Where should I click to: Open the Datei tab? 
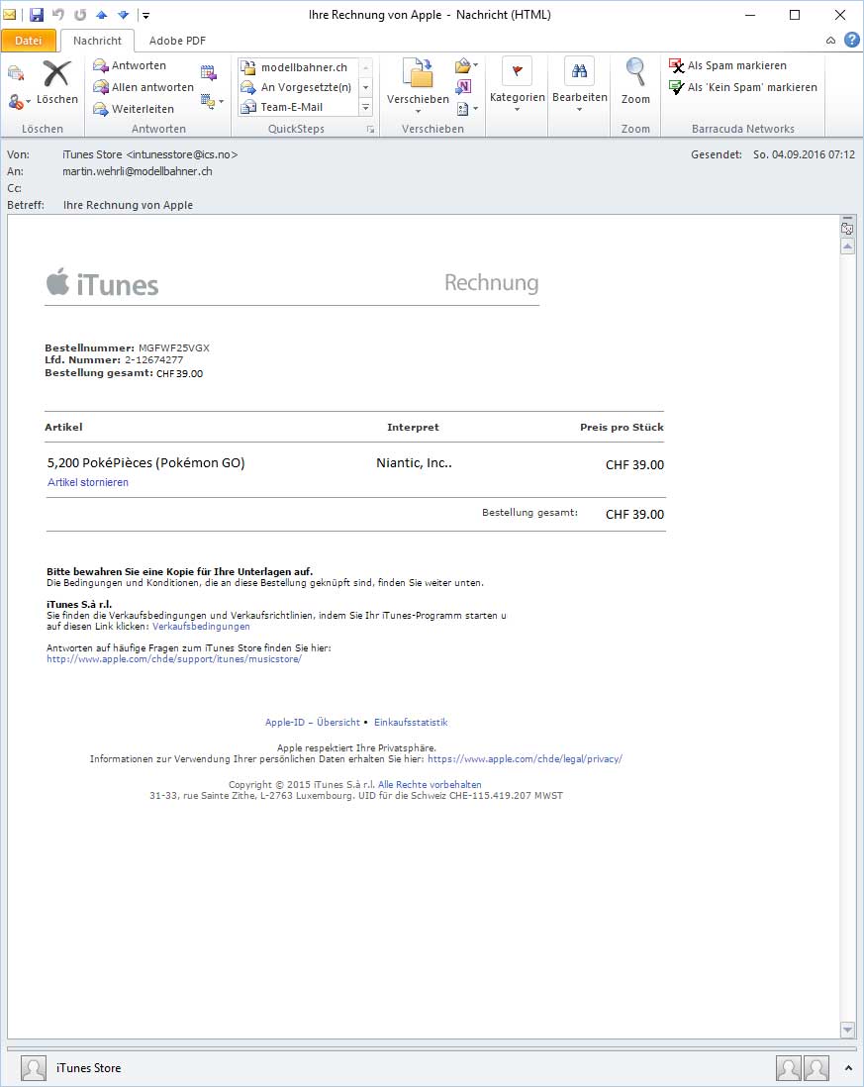point(28,41)
